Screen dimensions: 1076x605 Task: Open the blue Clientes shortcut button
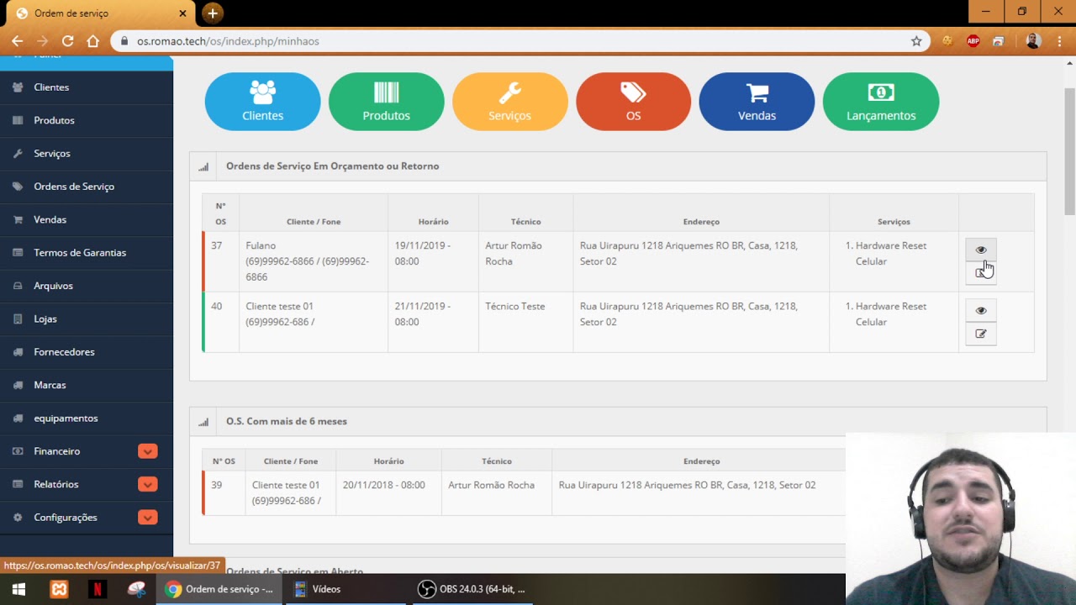tap(262, 102)
